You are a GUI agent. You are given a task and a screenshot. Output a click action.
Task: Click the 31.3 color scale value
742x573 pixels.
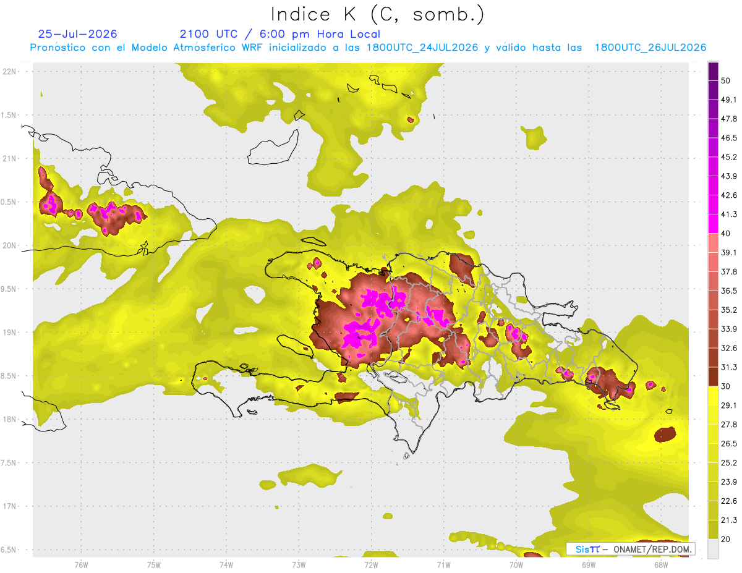click(730, 367)
